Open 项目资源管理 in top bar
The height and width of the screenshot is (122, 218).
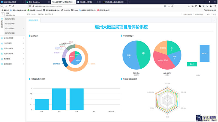tap(199, 14)
